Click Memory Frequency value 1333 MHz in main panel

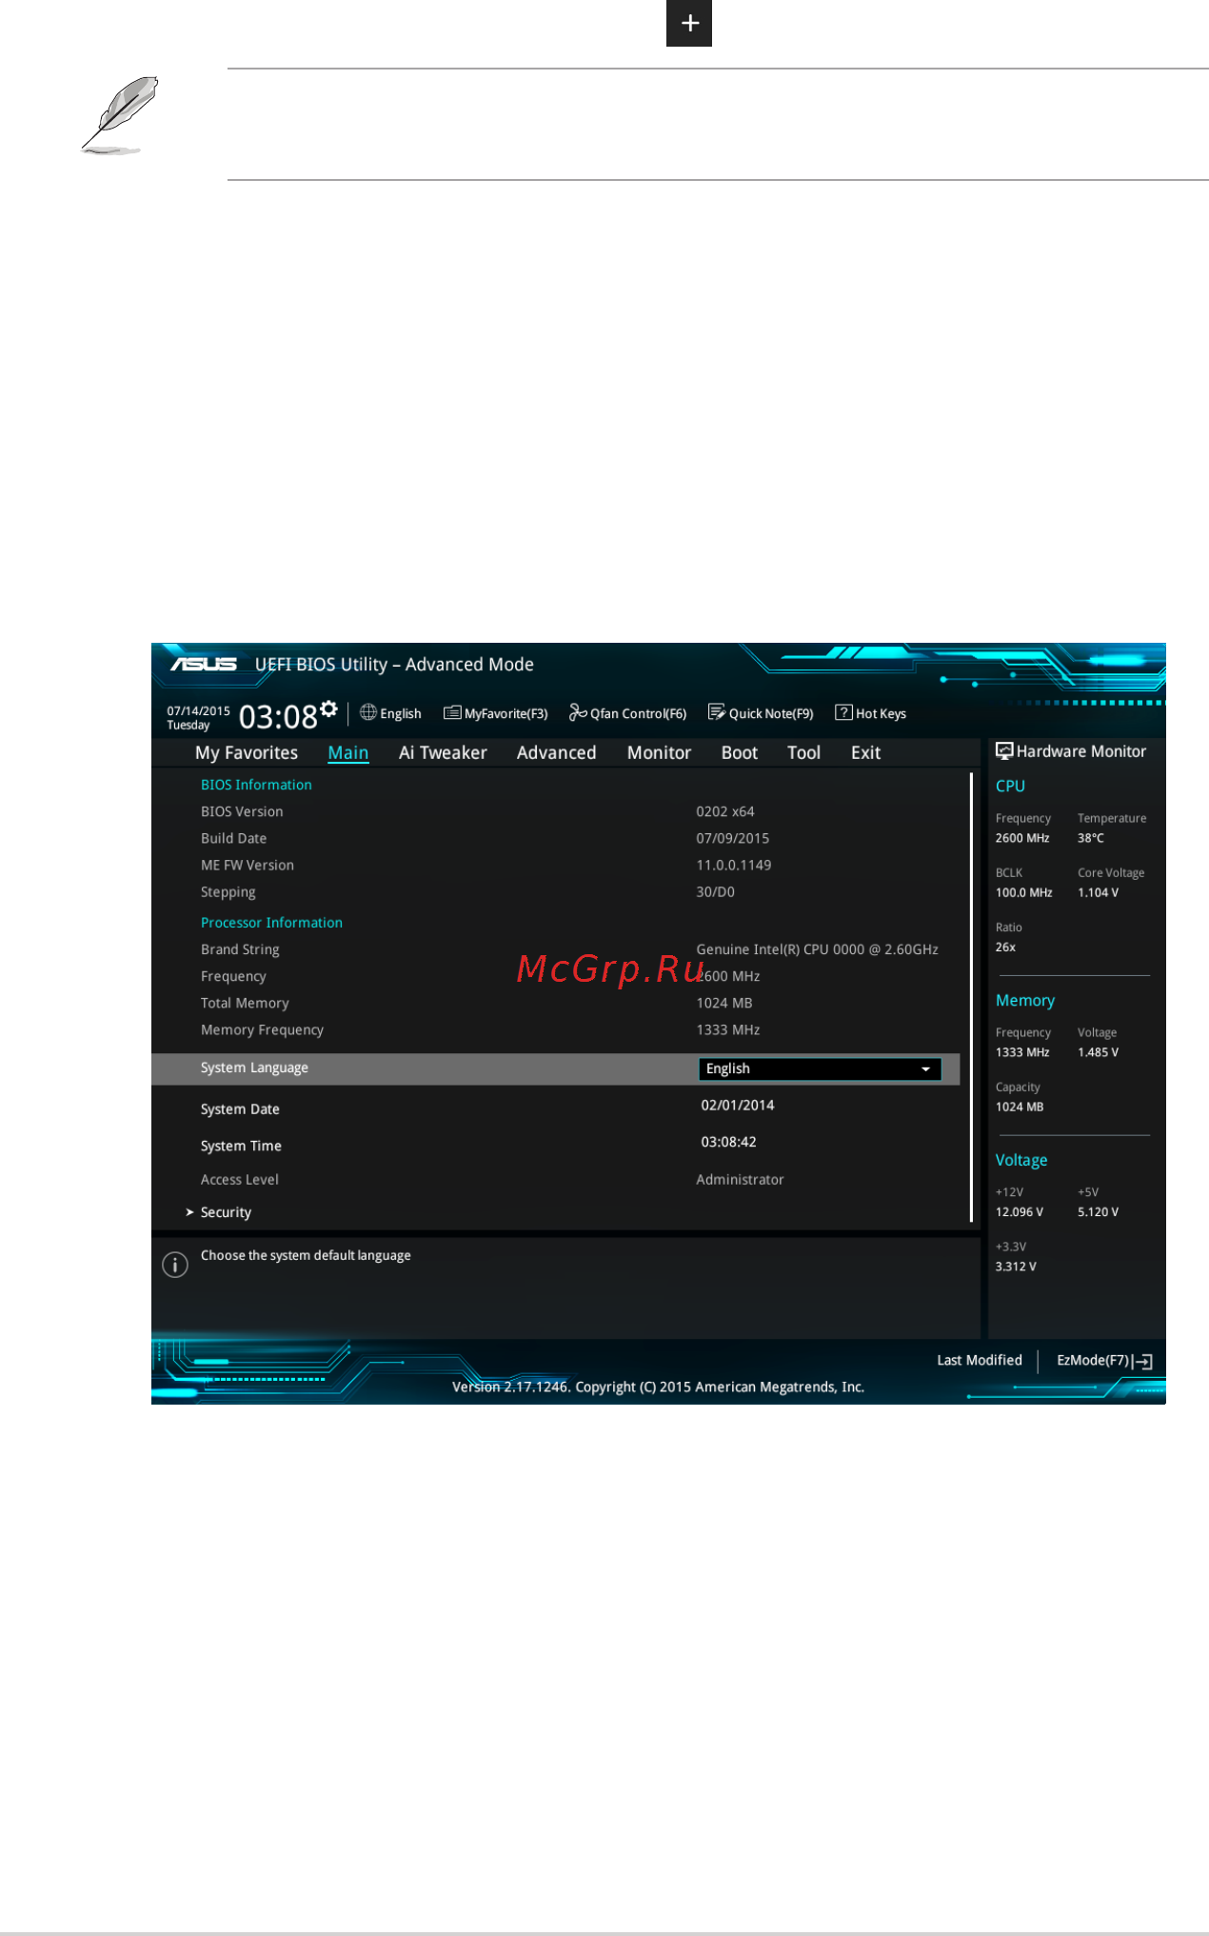click(728, 1029)
